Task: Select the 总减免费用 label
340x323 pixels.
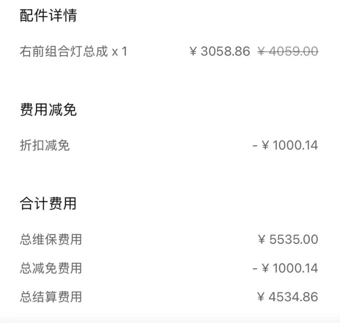Action: pos(51,268)
